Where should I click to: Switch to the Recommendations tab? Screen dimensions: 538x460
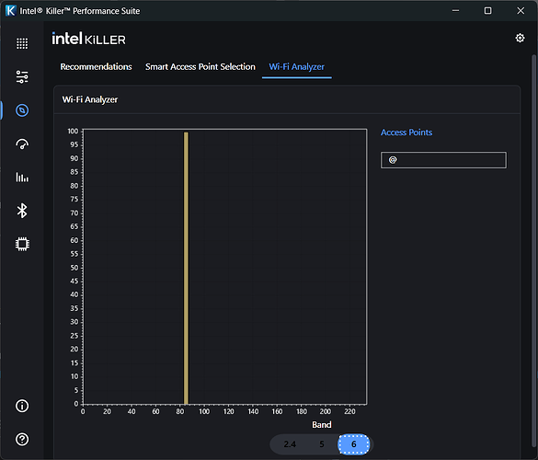point(96,66)
